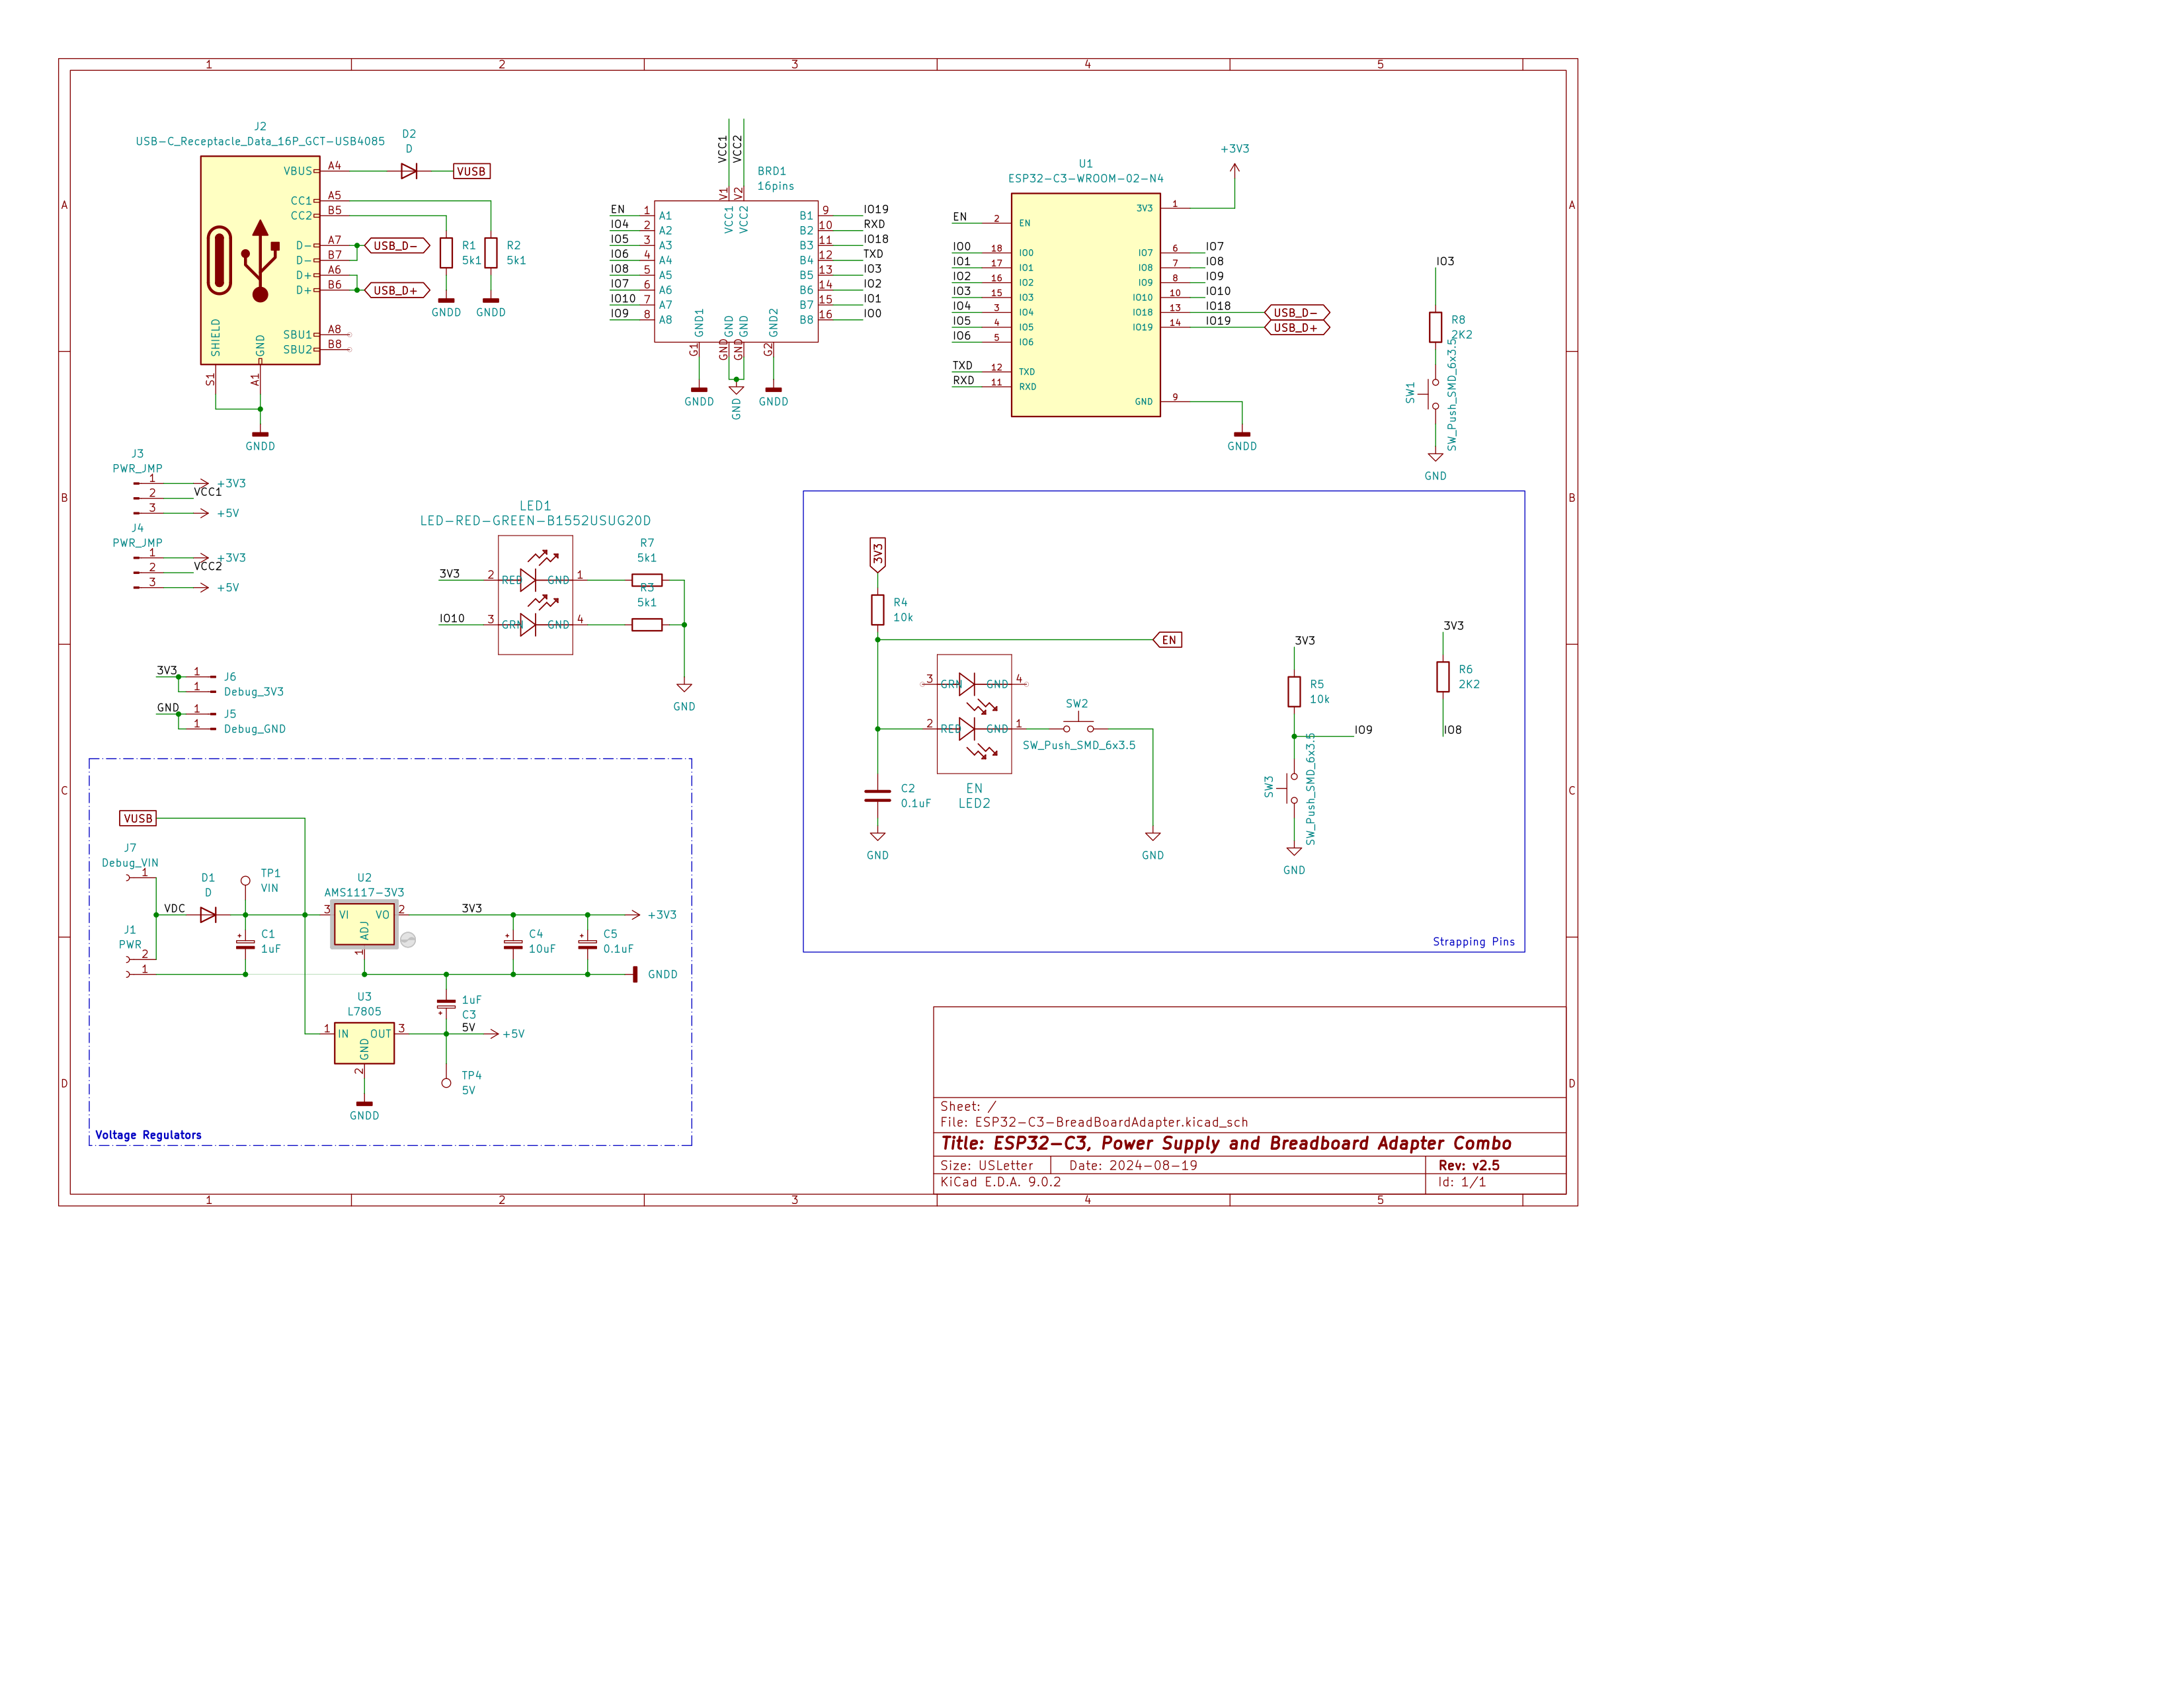This screenshot has height=1686, width=2182.
Task: Select the TP4 5V test point
Action: [x=446, y=1083]
